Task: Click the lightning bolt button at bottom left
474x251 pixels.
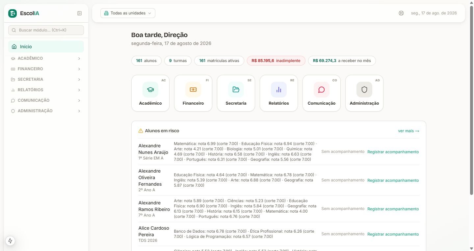Action: pos(10,241)
